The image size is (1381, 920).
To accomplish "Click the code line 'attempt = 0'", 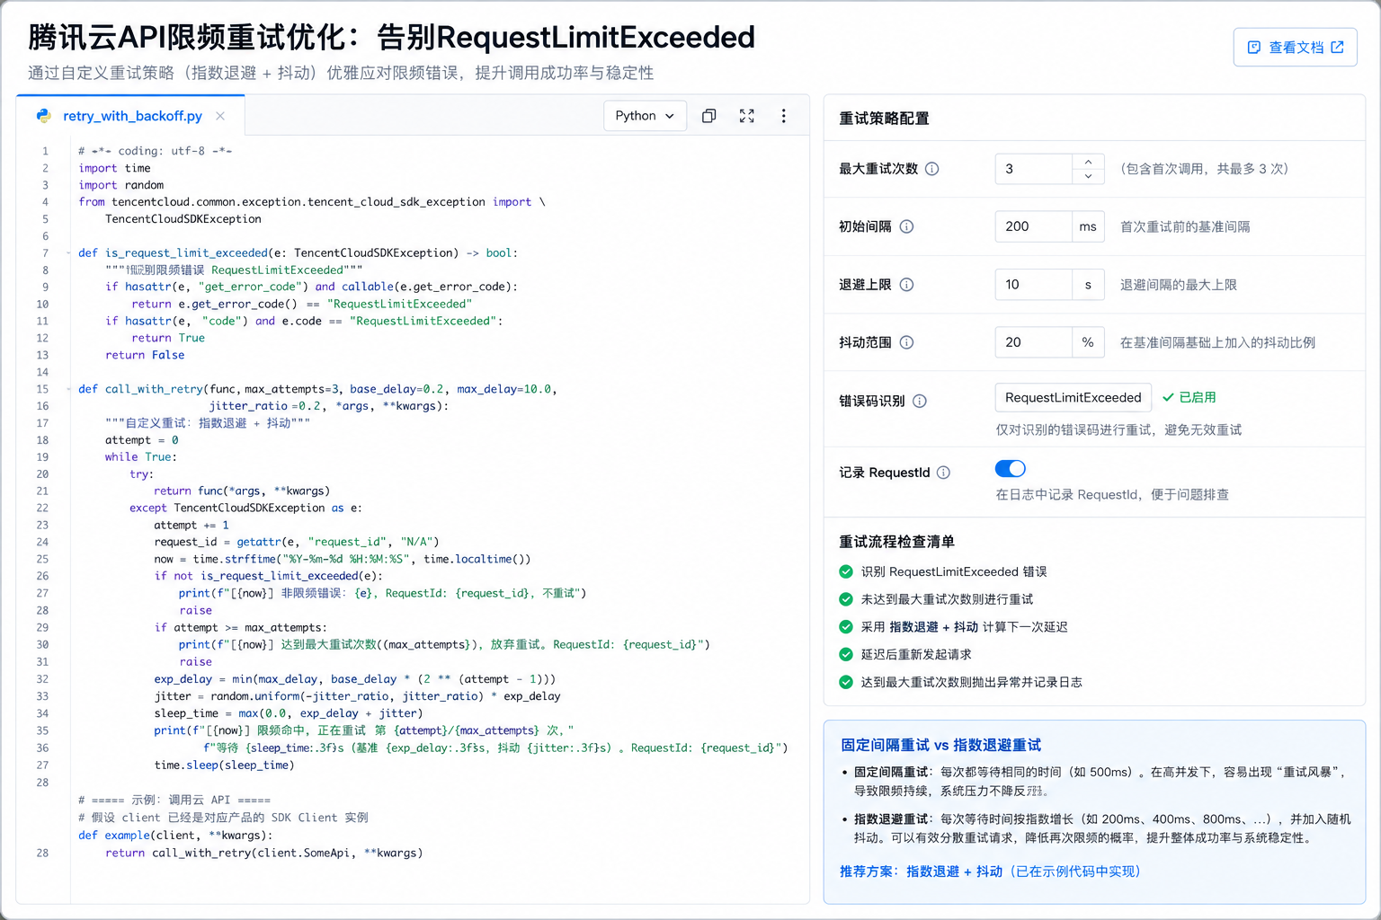I will pos(142,440).
